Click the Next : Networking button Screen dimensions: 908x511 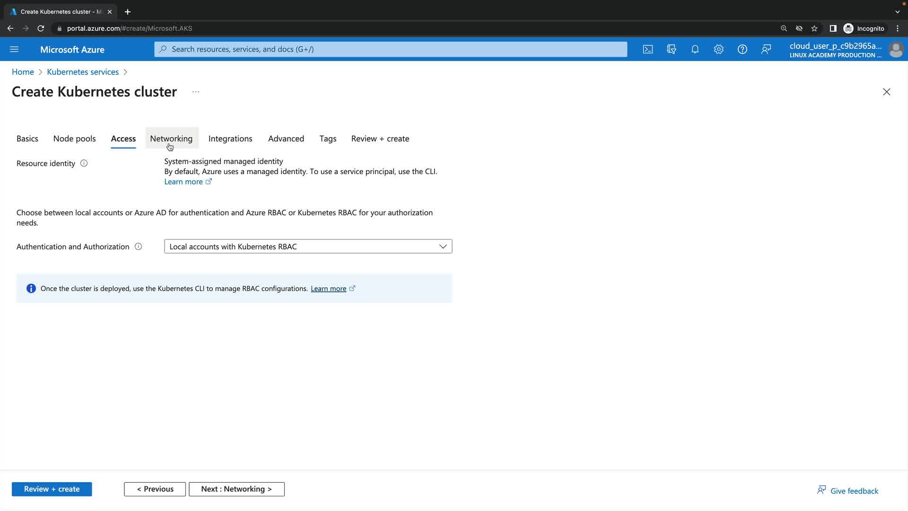pyautogui.click(x=236, y=489)
